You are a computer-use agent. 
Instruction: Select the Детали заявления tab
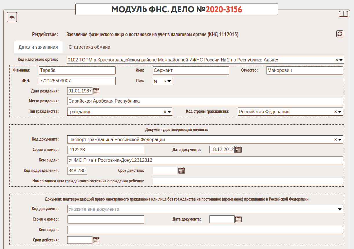[38, 47]
